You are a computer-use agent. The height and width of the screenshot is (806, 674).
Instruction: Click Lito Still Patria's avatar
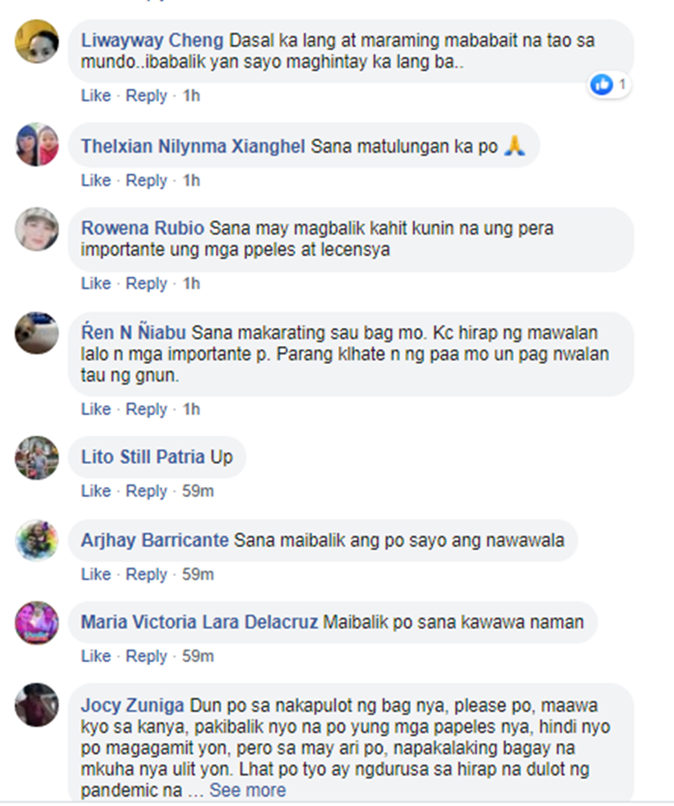(37, 457)
